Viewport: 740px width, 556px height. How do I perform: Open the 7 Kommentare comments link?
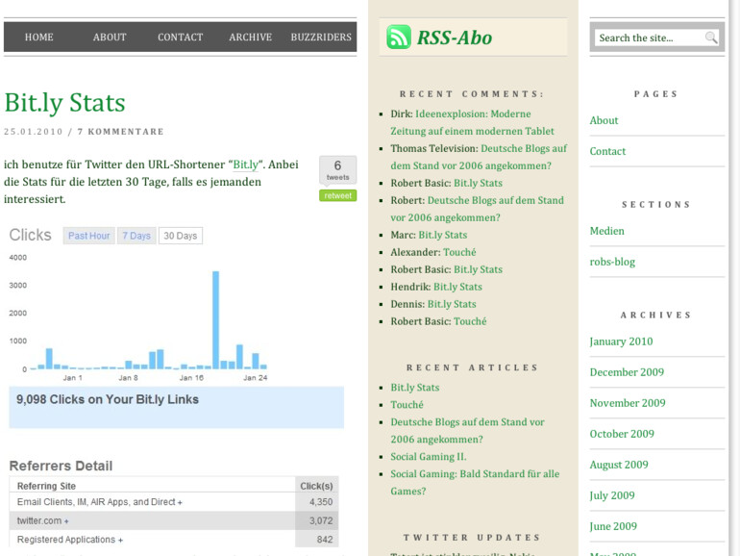point(120,132)
